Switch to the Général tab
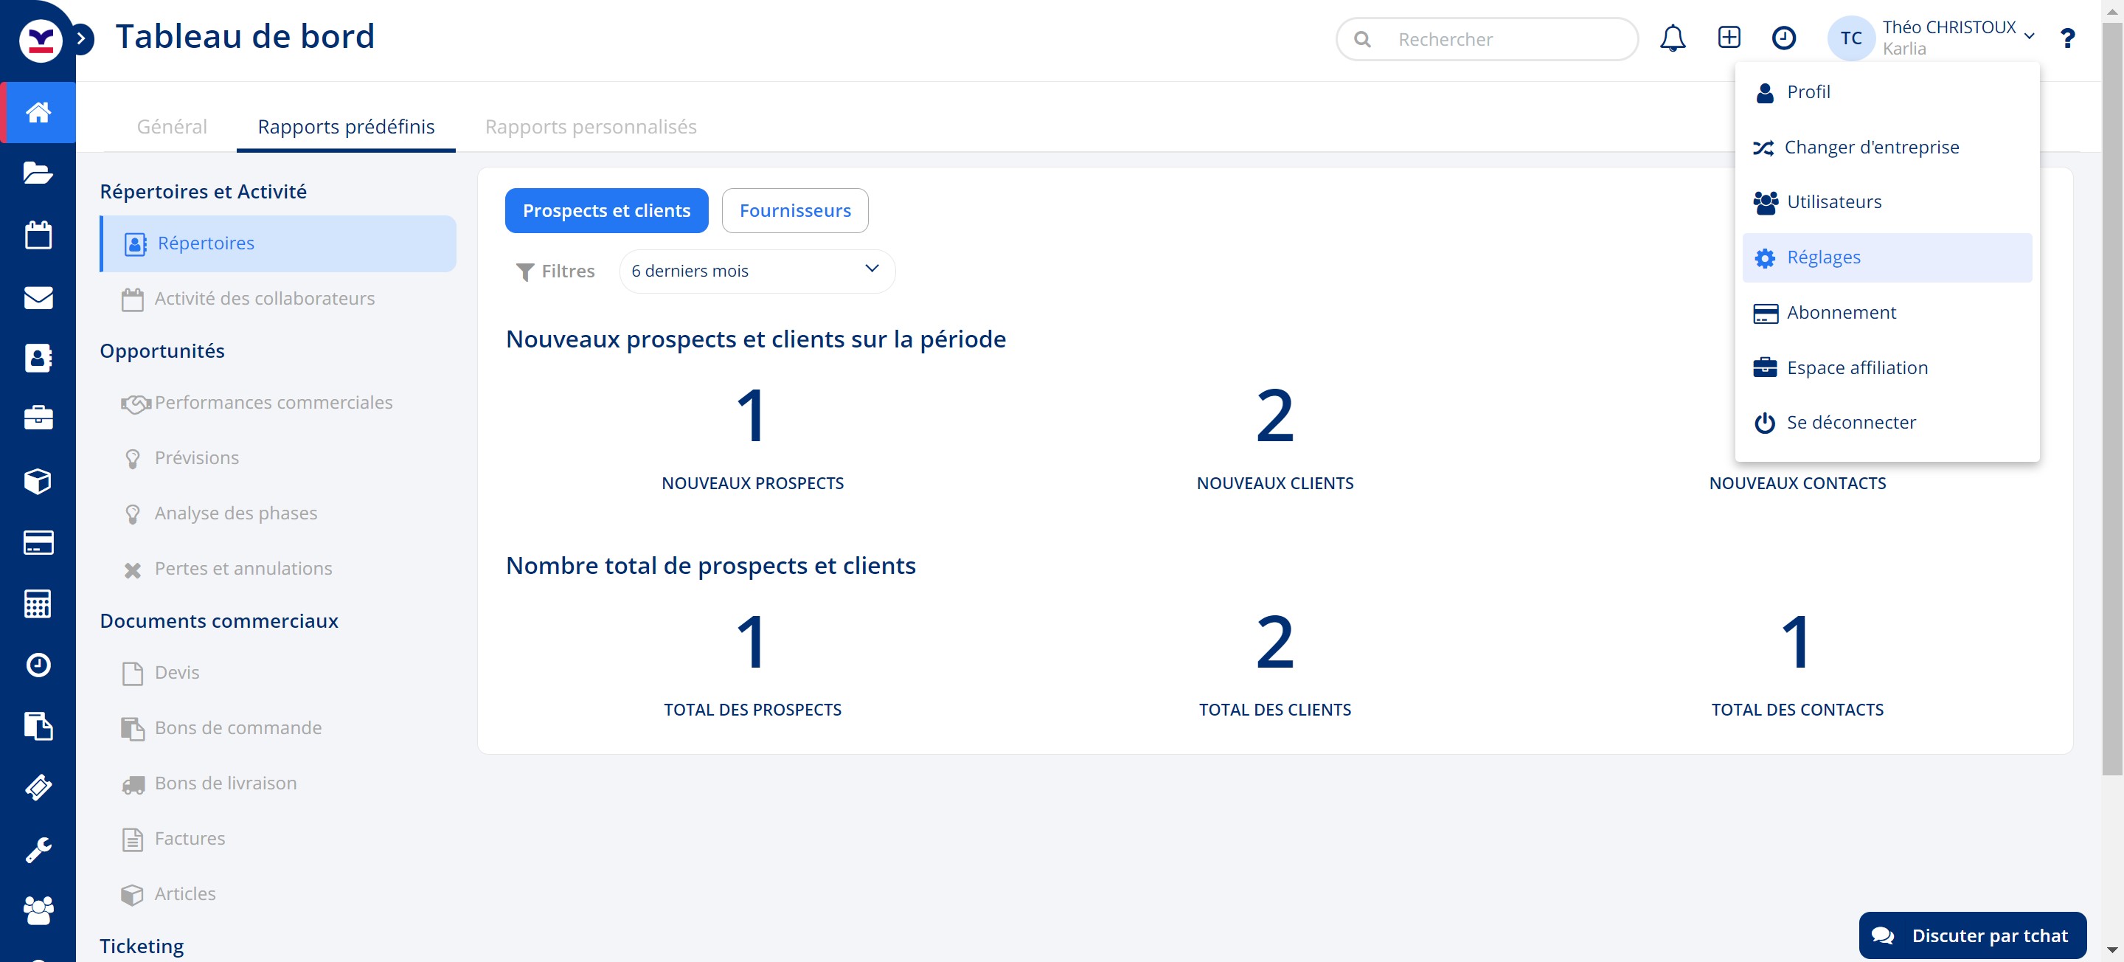Viewport: 2124px width, 962px height. [x=172, y=127]
